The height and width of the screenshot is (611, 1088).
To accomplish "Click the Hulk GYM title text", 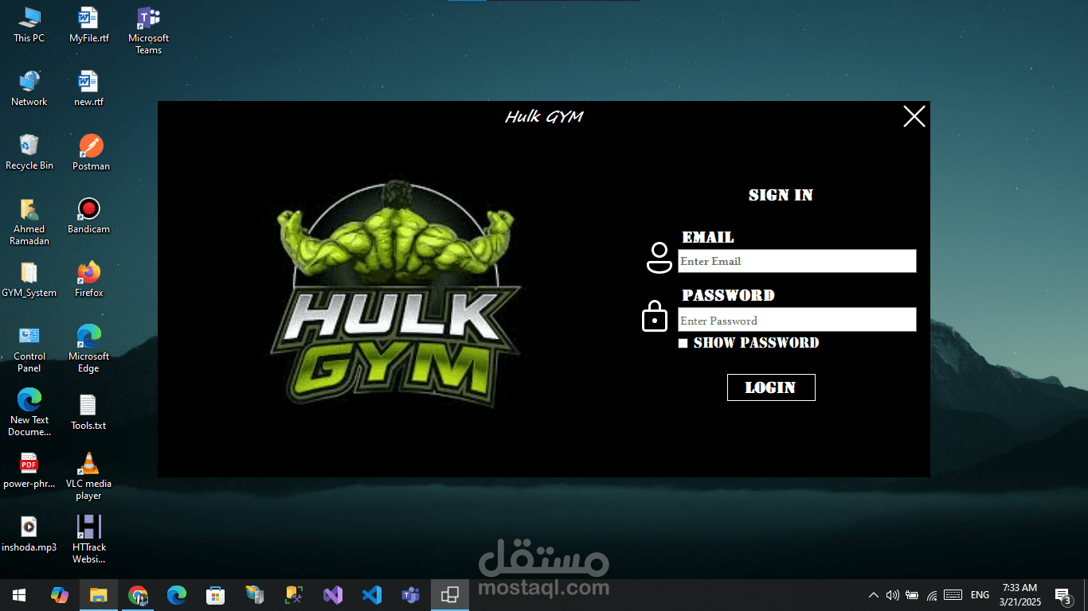I will click(544, 117).
